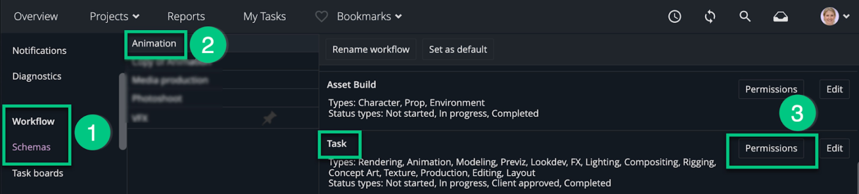Expand the Bookmarks dropdown
Viewport: 859px width, 194px height.
click(369, 16)
